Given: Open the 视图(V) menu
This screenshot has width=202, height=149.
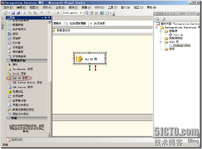Looking at the screenshot, I should [x=34, y=8].
